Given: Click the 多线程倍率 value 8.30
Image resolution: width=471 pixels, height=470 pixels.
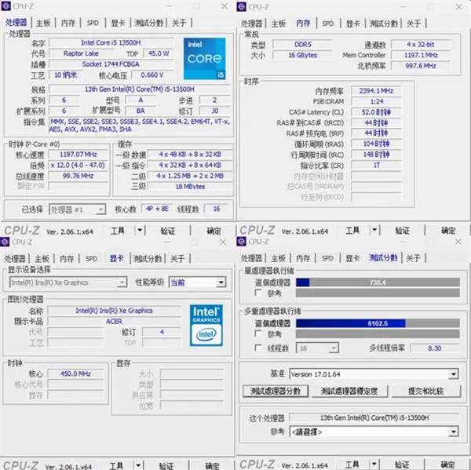Looking at the screenshot, I should tap(434, 348).
